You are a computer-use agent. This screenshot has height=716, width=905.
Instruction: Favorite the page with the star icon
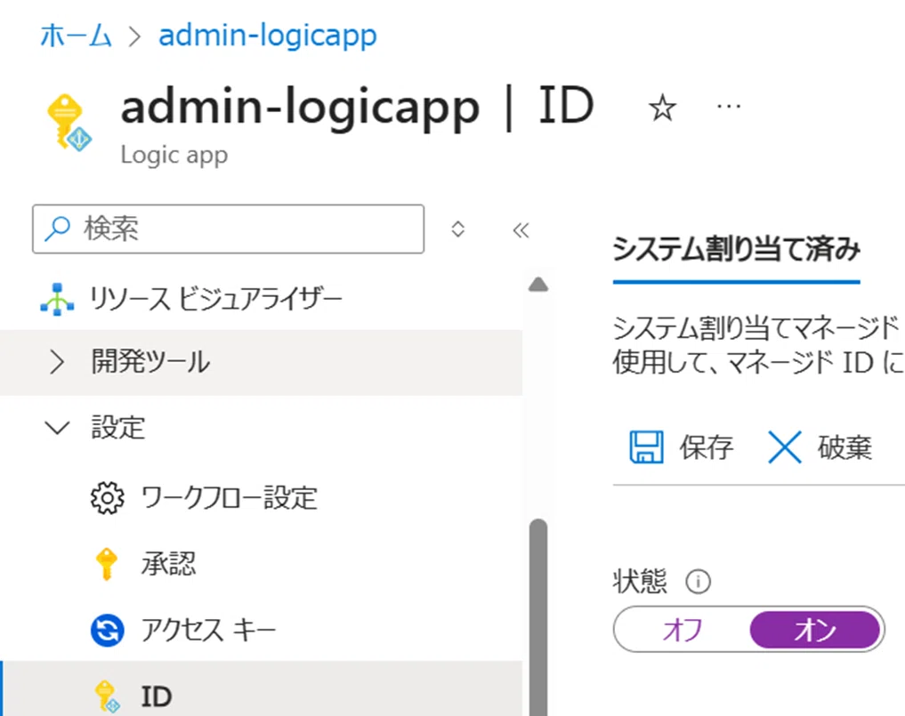tap(662, 108)
